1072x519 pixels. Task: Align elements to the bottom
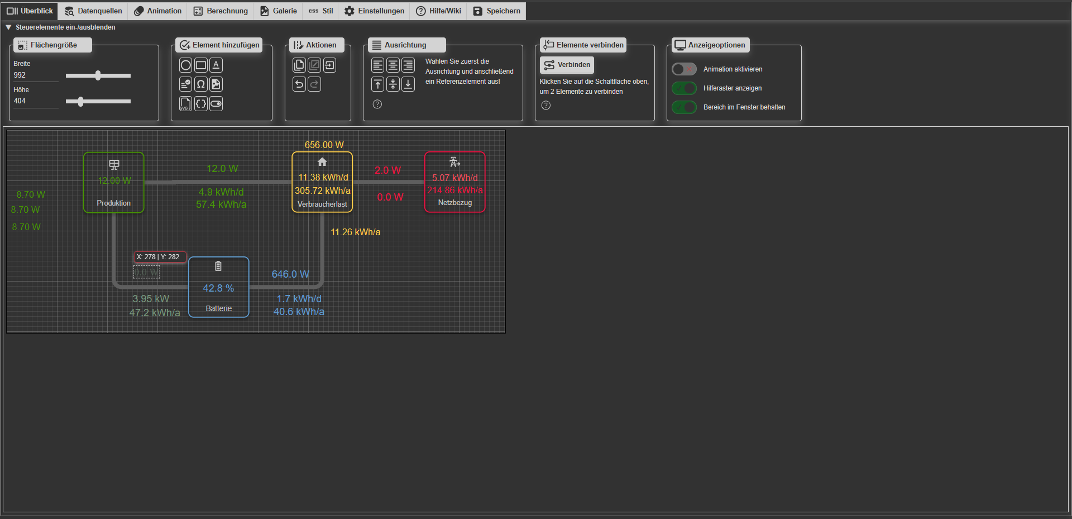tap(408, 84)
